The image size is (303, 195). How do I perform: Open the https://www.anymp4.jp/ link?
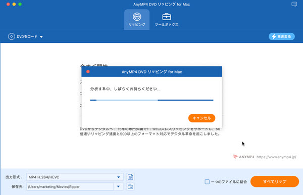click(276, 157)
